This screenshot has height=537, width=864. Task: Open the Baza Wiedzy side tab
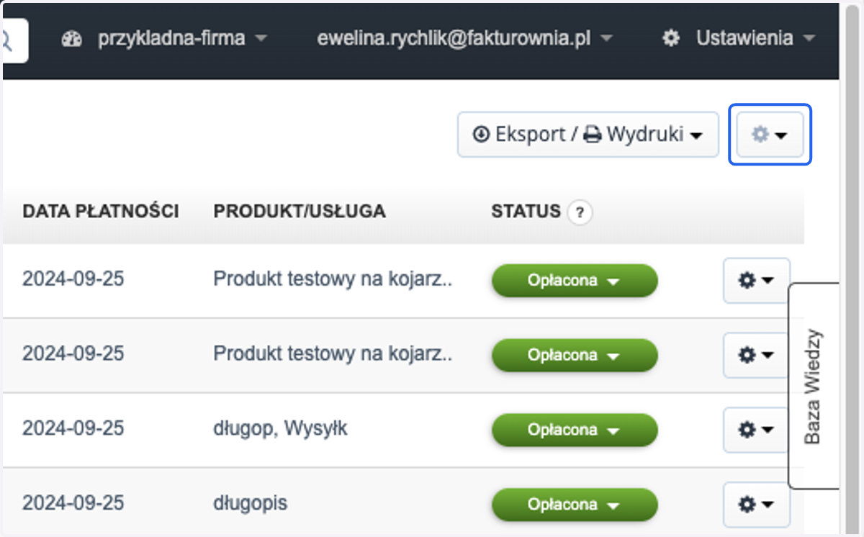pyautogui.click(x=814, y=387)
